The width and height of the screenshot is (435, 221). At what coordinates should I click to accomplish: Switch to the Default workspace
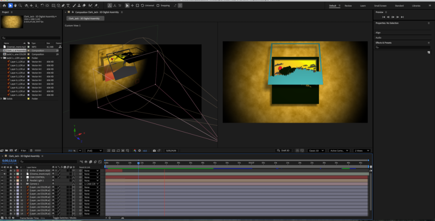pyautogui.click(x=333, y=6)
